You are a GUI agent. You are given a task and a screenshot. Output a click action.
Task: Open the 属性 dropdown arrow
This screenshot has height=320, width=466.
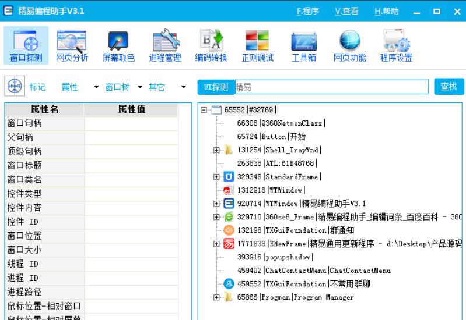(96, 87)
